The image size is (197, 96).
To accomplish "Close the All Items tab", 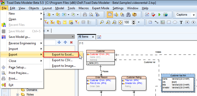I will coord(93,37).
